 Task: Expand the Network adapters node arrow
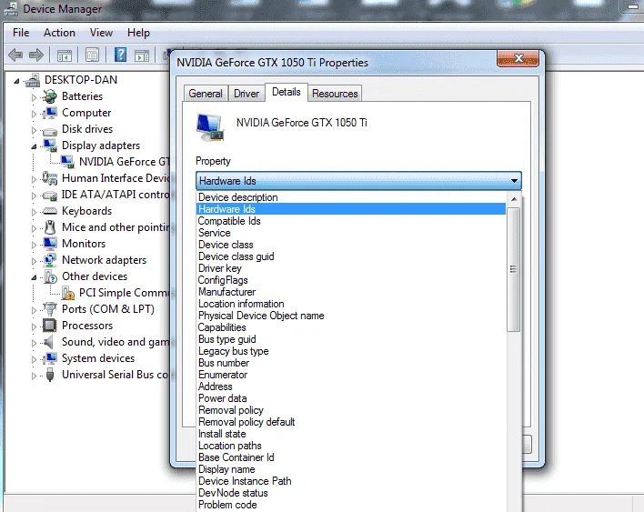coord(34,261)
